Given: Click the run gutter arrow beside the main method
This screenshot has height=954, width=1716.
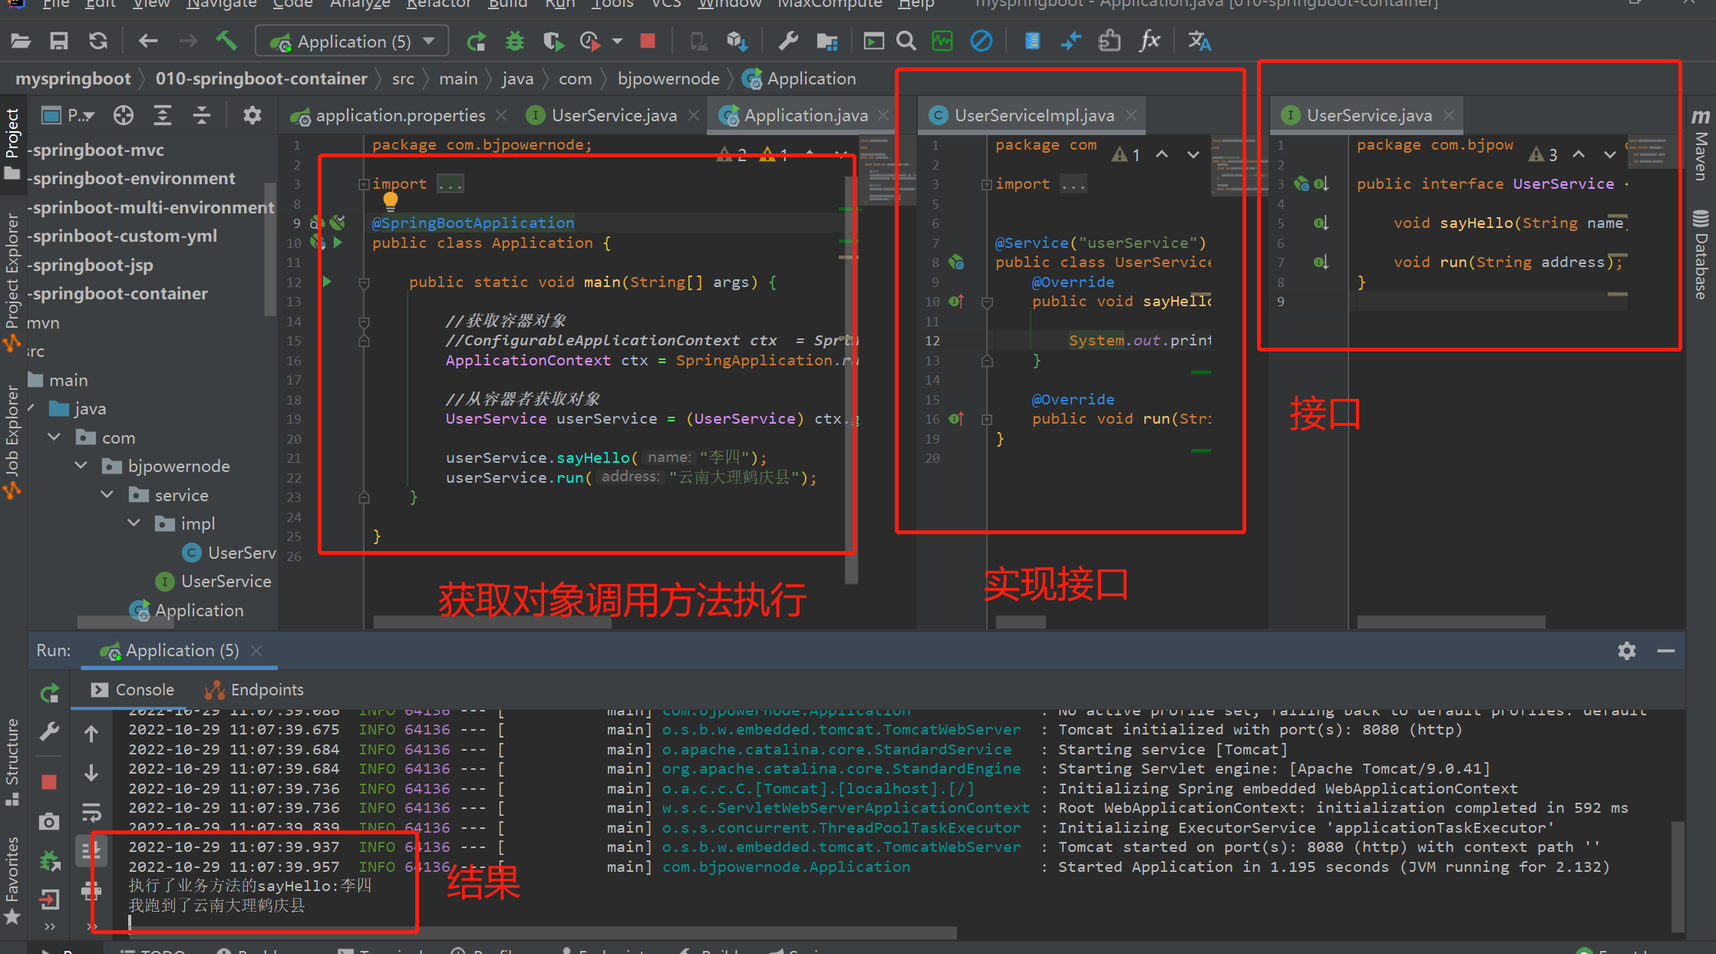Looking at the screenshot, I should [327, 282].
